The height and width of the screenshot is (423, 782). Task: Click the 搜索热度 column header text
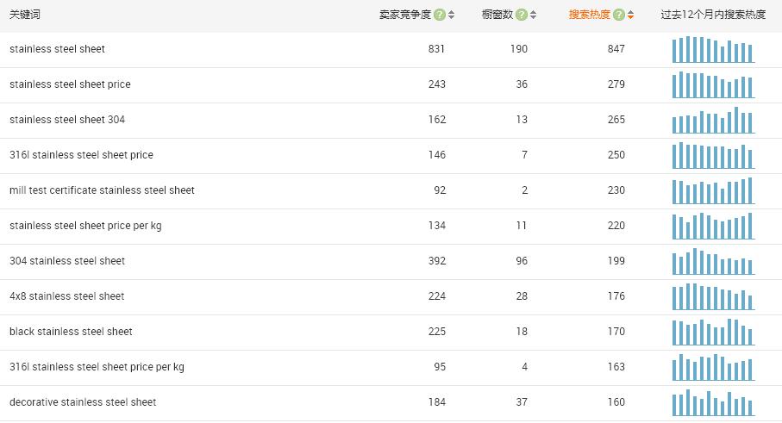tap(589, 15)
